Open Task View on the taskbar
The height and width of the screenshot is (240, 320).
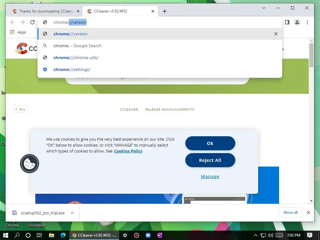click(x=39, y=235)
